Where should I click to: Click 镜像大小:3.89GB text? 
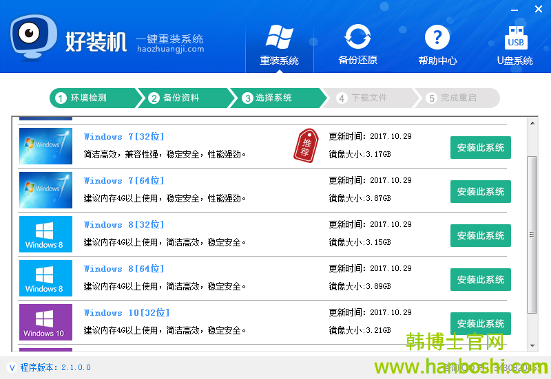[360, 286]
